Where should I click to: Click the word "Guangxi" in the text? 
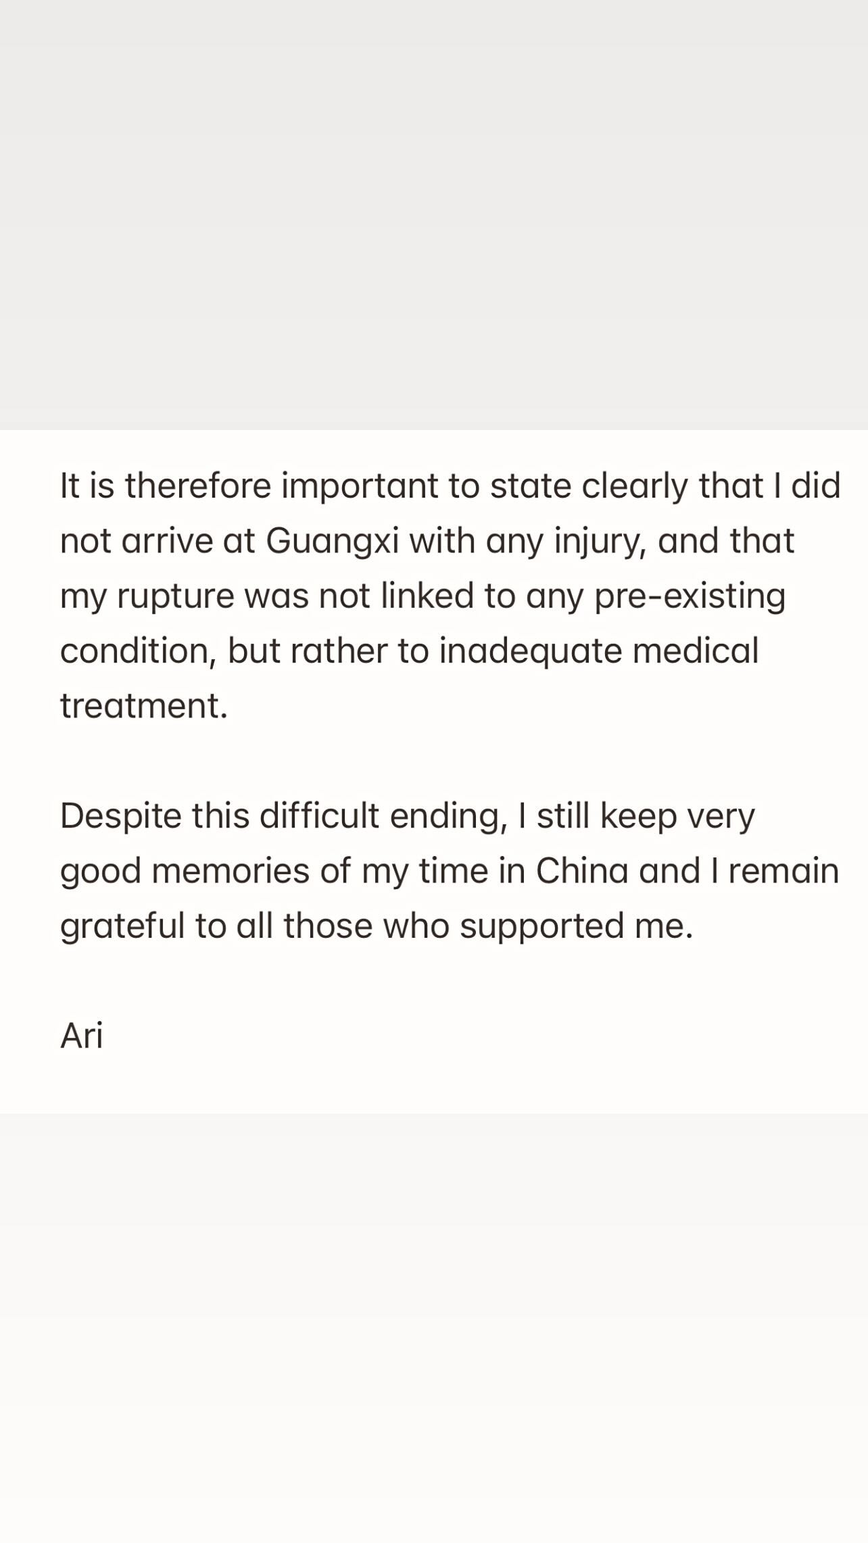[x=332, y=541]
